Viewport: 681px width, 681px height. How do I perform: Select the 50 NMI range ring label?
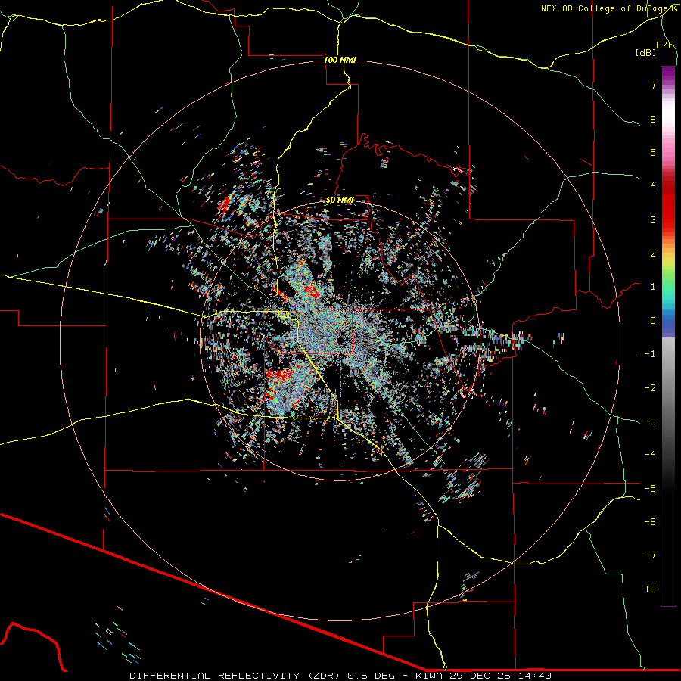click(x=340, y=201)
